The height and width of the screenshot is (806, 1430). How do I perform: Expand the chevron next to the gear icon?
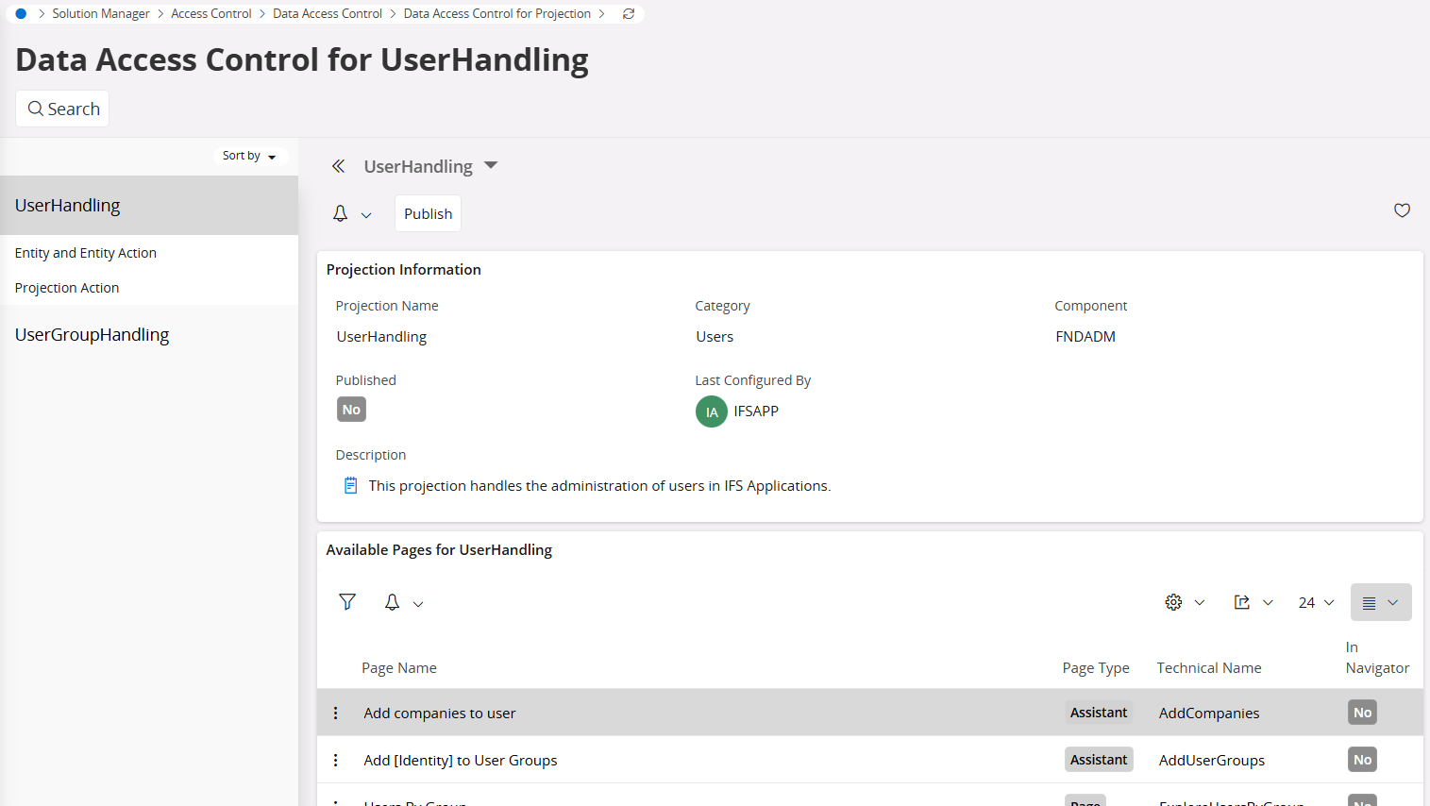point(1200,603)
